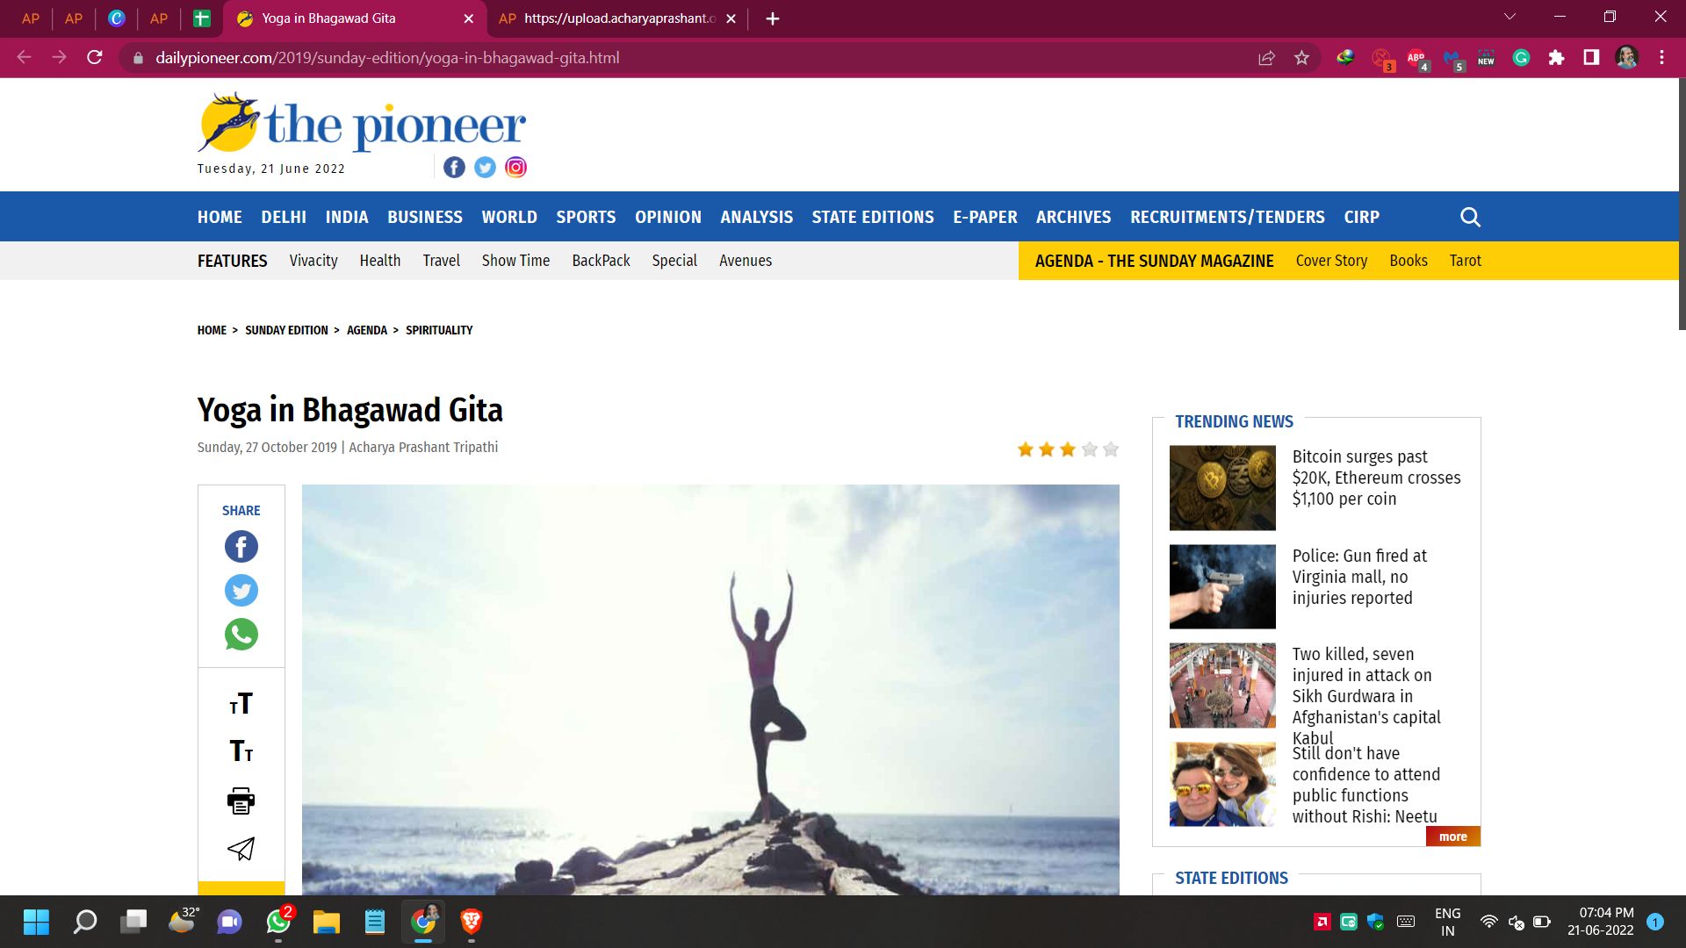This screenshot has height=948, width=1686.
Task: Open Extensions puzzle piece menu
Action: pyautogui.click(x=1557, y=58)
